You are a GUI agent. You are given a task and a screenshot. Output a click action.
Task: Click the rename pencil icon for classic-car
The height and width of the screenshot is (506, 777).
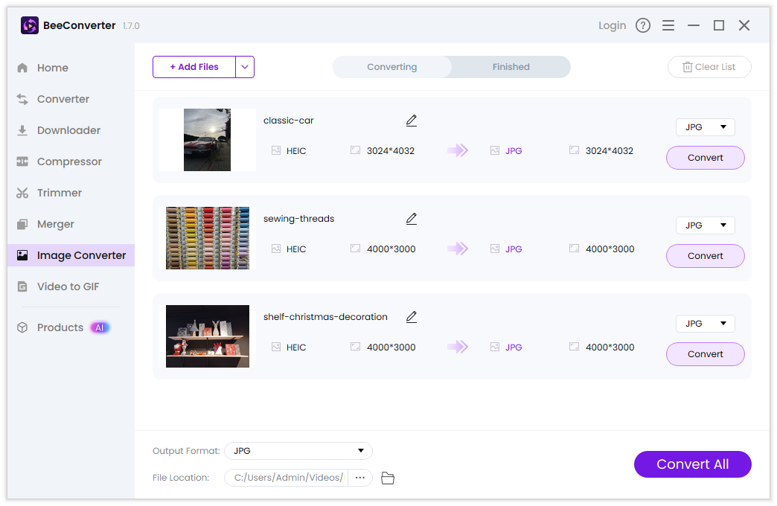tap(412, 121)
